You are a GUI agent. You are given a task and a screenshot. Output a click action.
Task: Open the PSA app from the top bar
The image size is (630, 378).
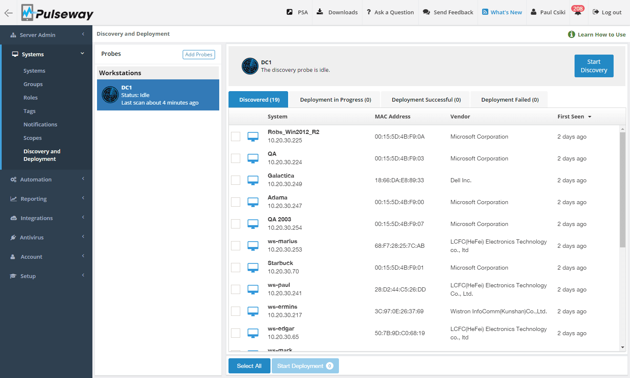click(x=297, y=12)
